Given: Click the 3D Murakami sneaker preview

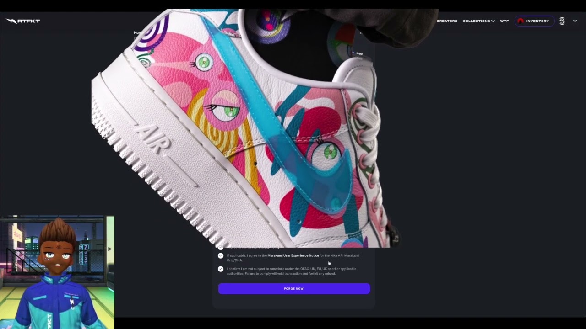Looking at the screenshot, I should [x=247, y=128].
